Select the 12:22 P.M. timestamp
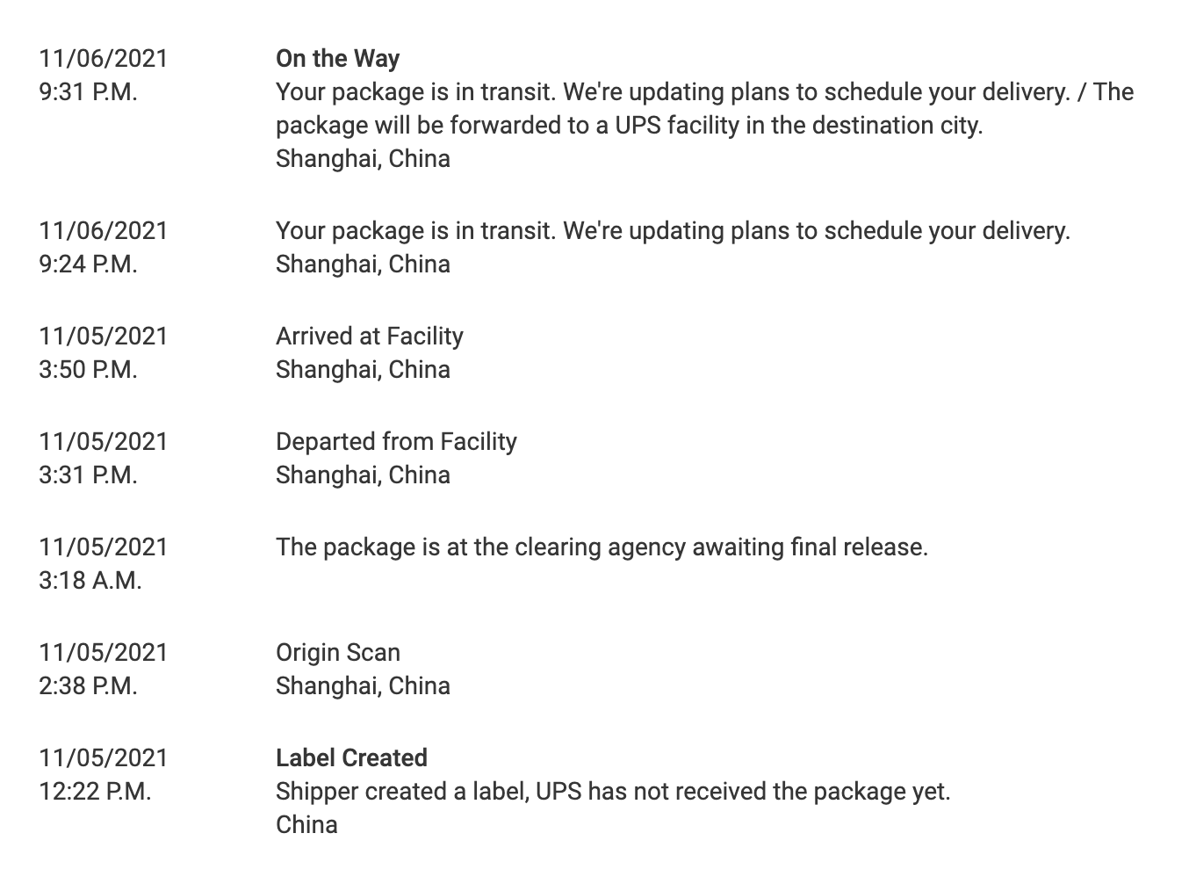Image resolution: width=1189 pixels, height=884 pixels. pyautogui.click(x=95, y=792)
